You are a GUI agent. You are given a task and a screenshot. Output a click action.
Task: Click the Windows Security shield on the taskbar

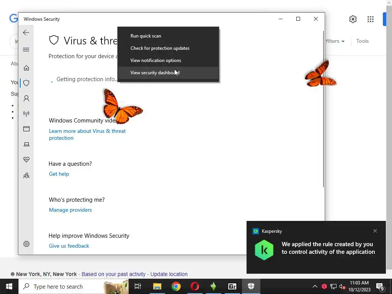point(251,286)
